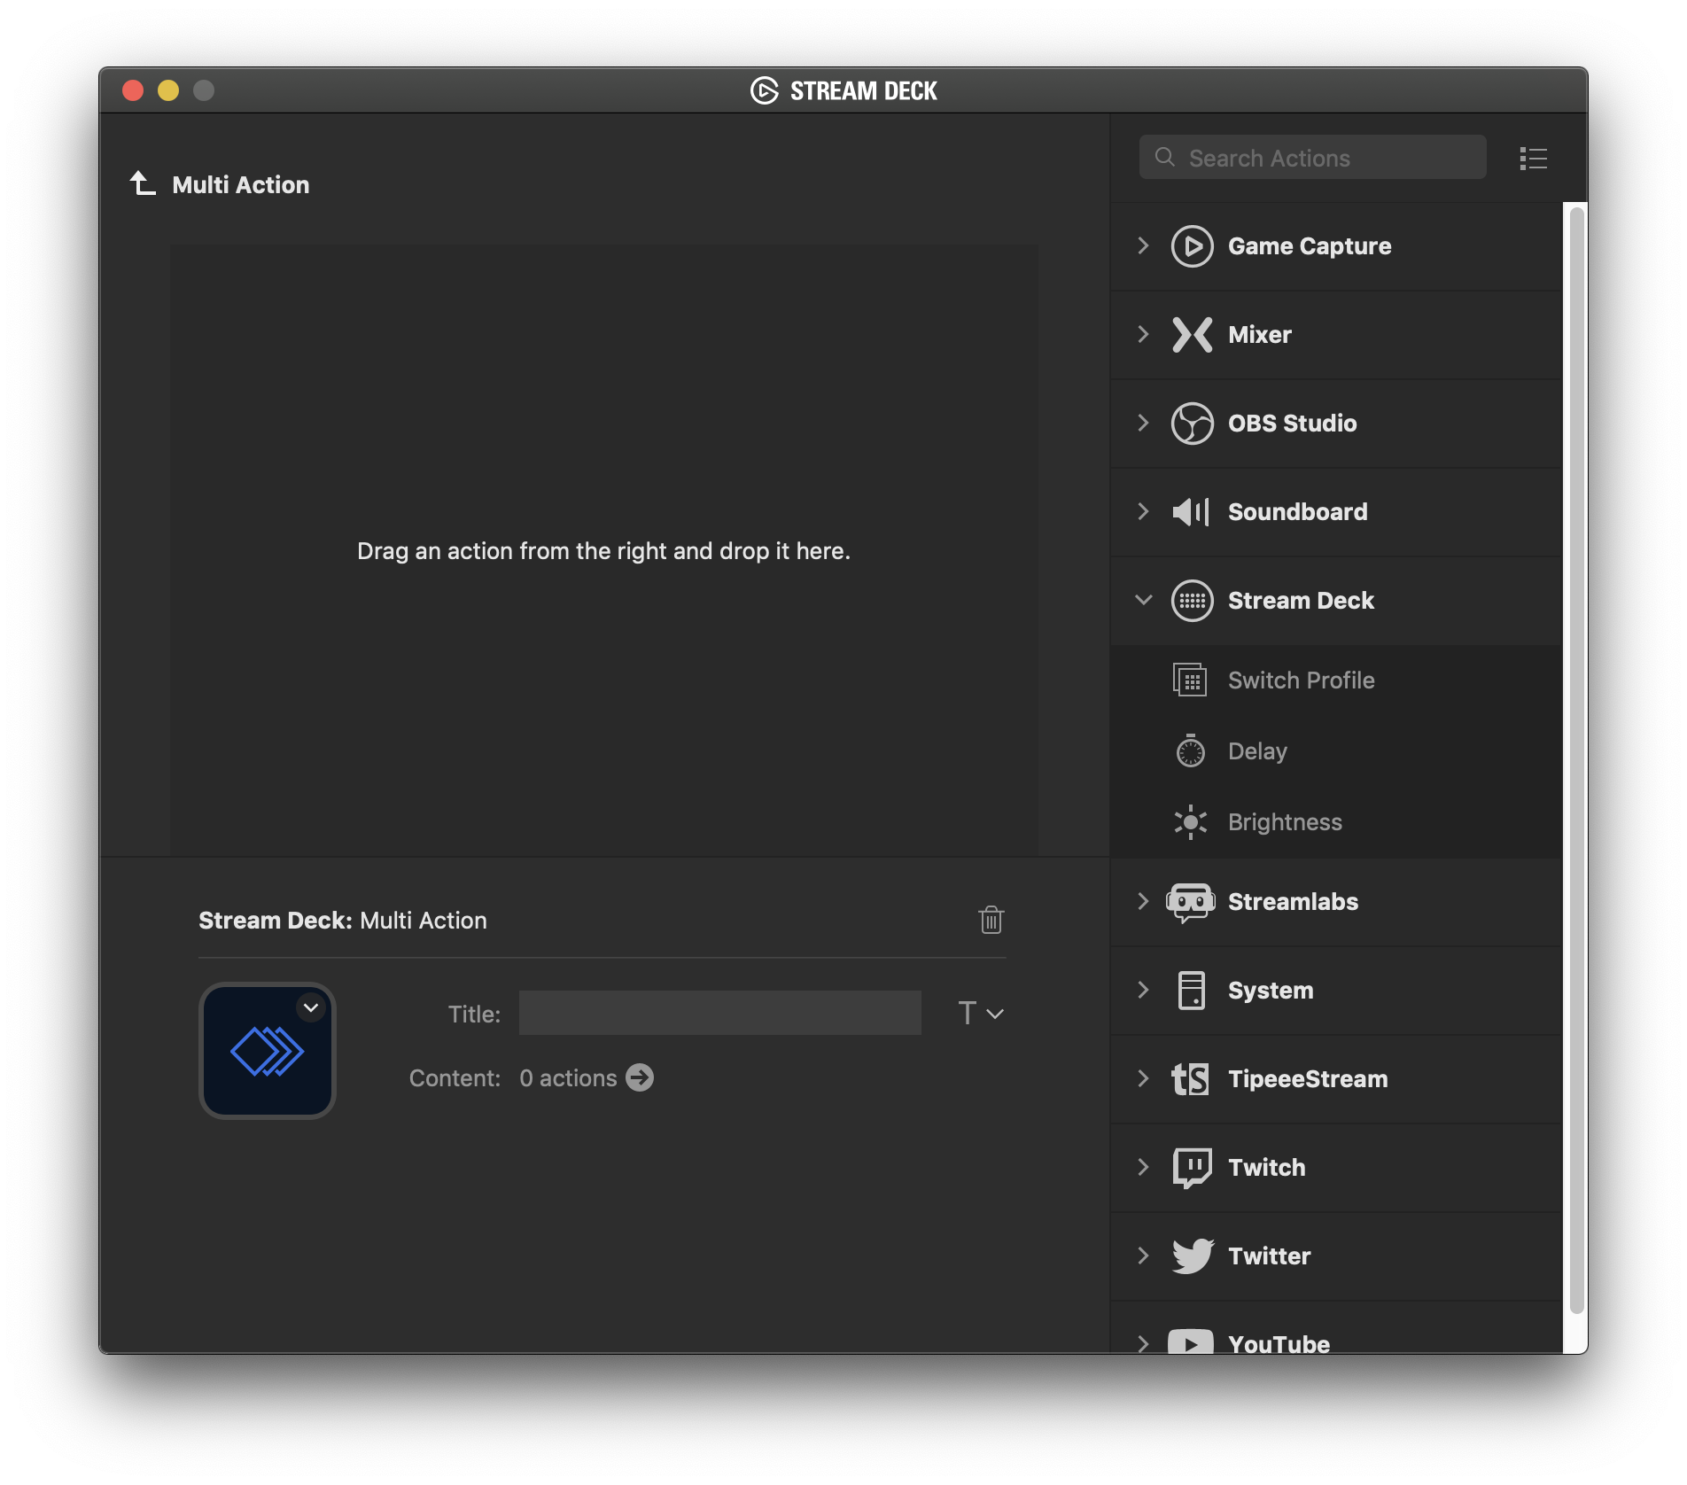Click the YouTube category label

pos(1279,1343)
